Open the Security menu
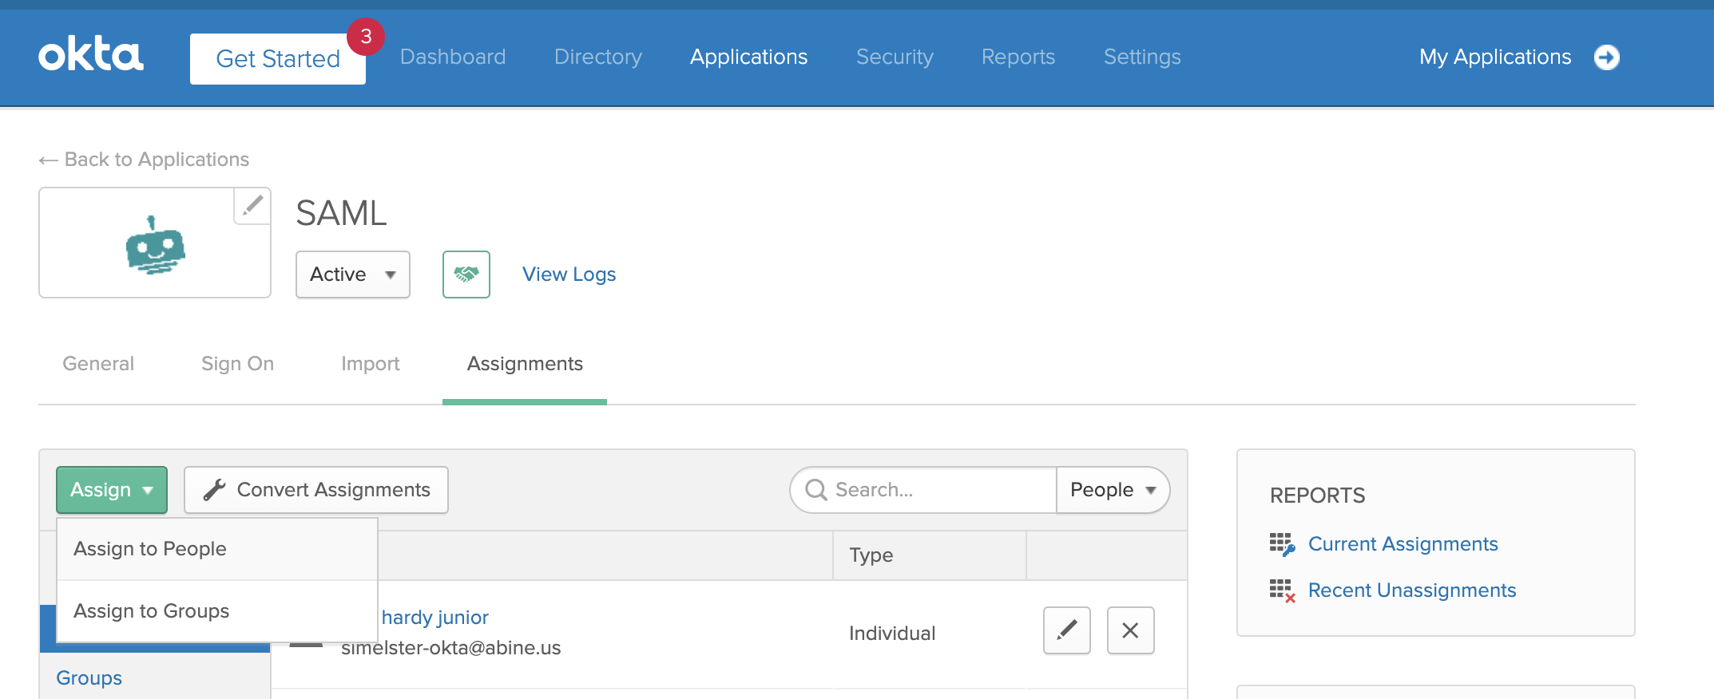1714x699 pixels. click(895, 57)
